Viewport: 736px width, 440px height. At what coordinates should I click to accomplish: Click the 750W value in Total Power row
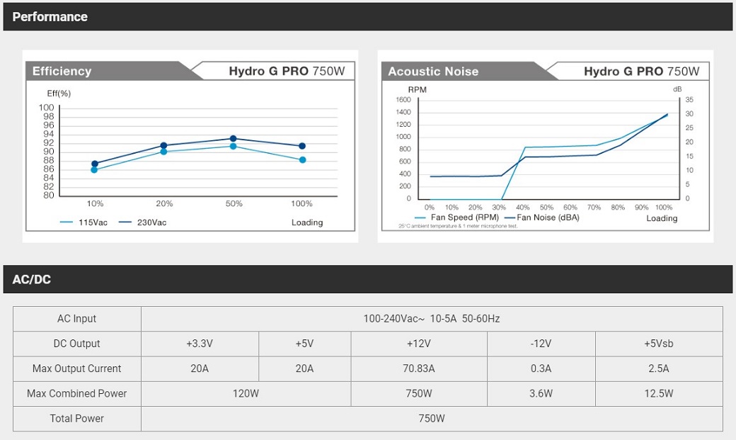point(432,418)
